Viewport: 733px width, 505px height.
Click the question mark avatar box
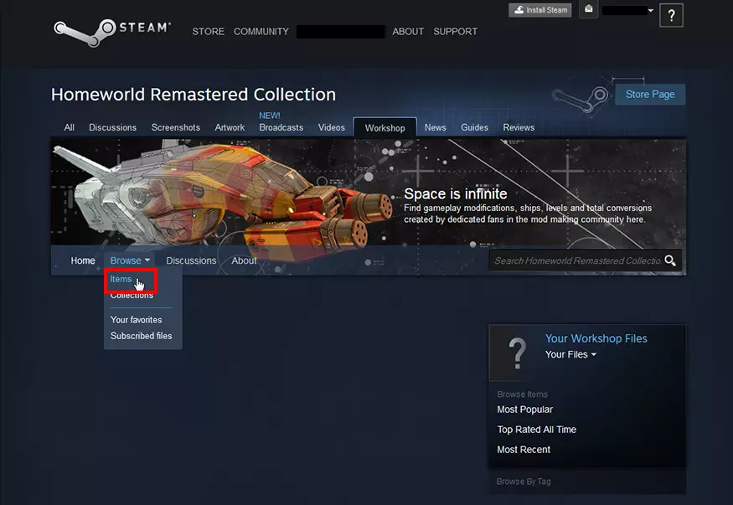click(x=671, y=16)
